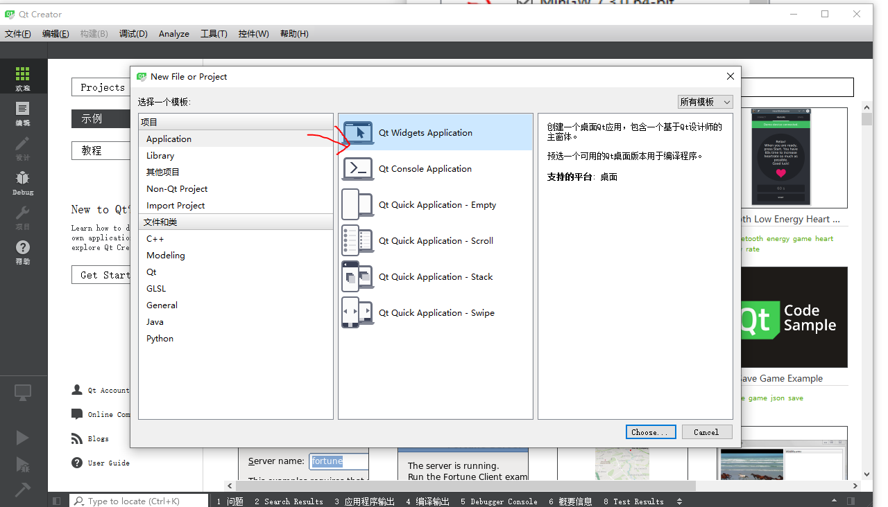The image size is (888, 507).
Task: Click the kit selector monitor icon
Action: pyautogui.click(x=23, y=393)
